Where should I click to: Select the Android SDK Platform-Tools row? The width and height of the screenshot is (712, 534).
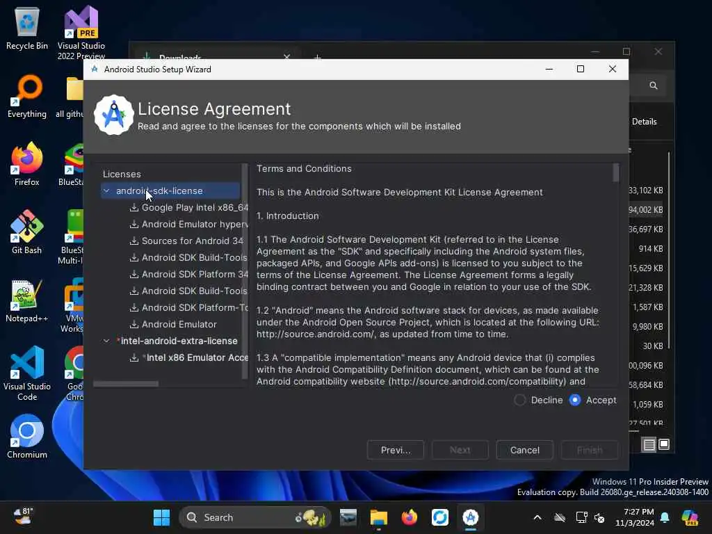(188, 308)
